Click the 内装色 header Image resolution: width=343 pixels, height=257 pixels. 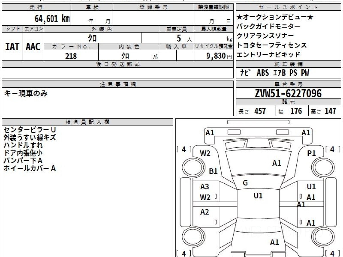[129, 47]
